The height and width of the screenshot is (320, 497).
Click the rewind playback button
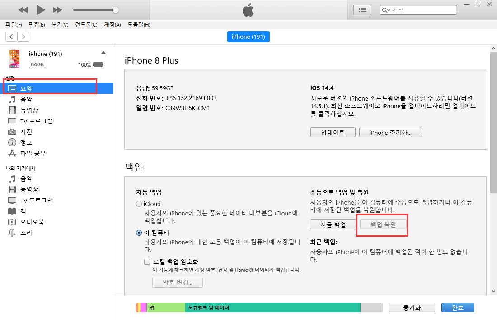point(23,10)
